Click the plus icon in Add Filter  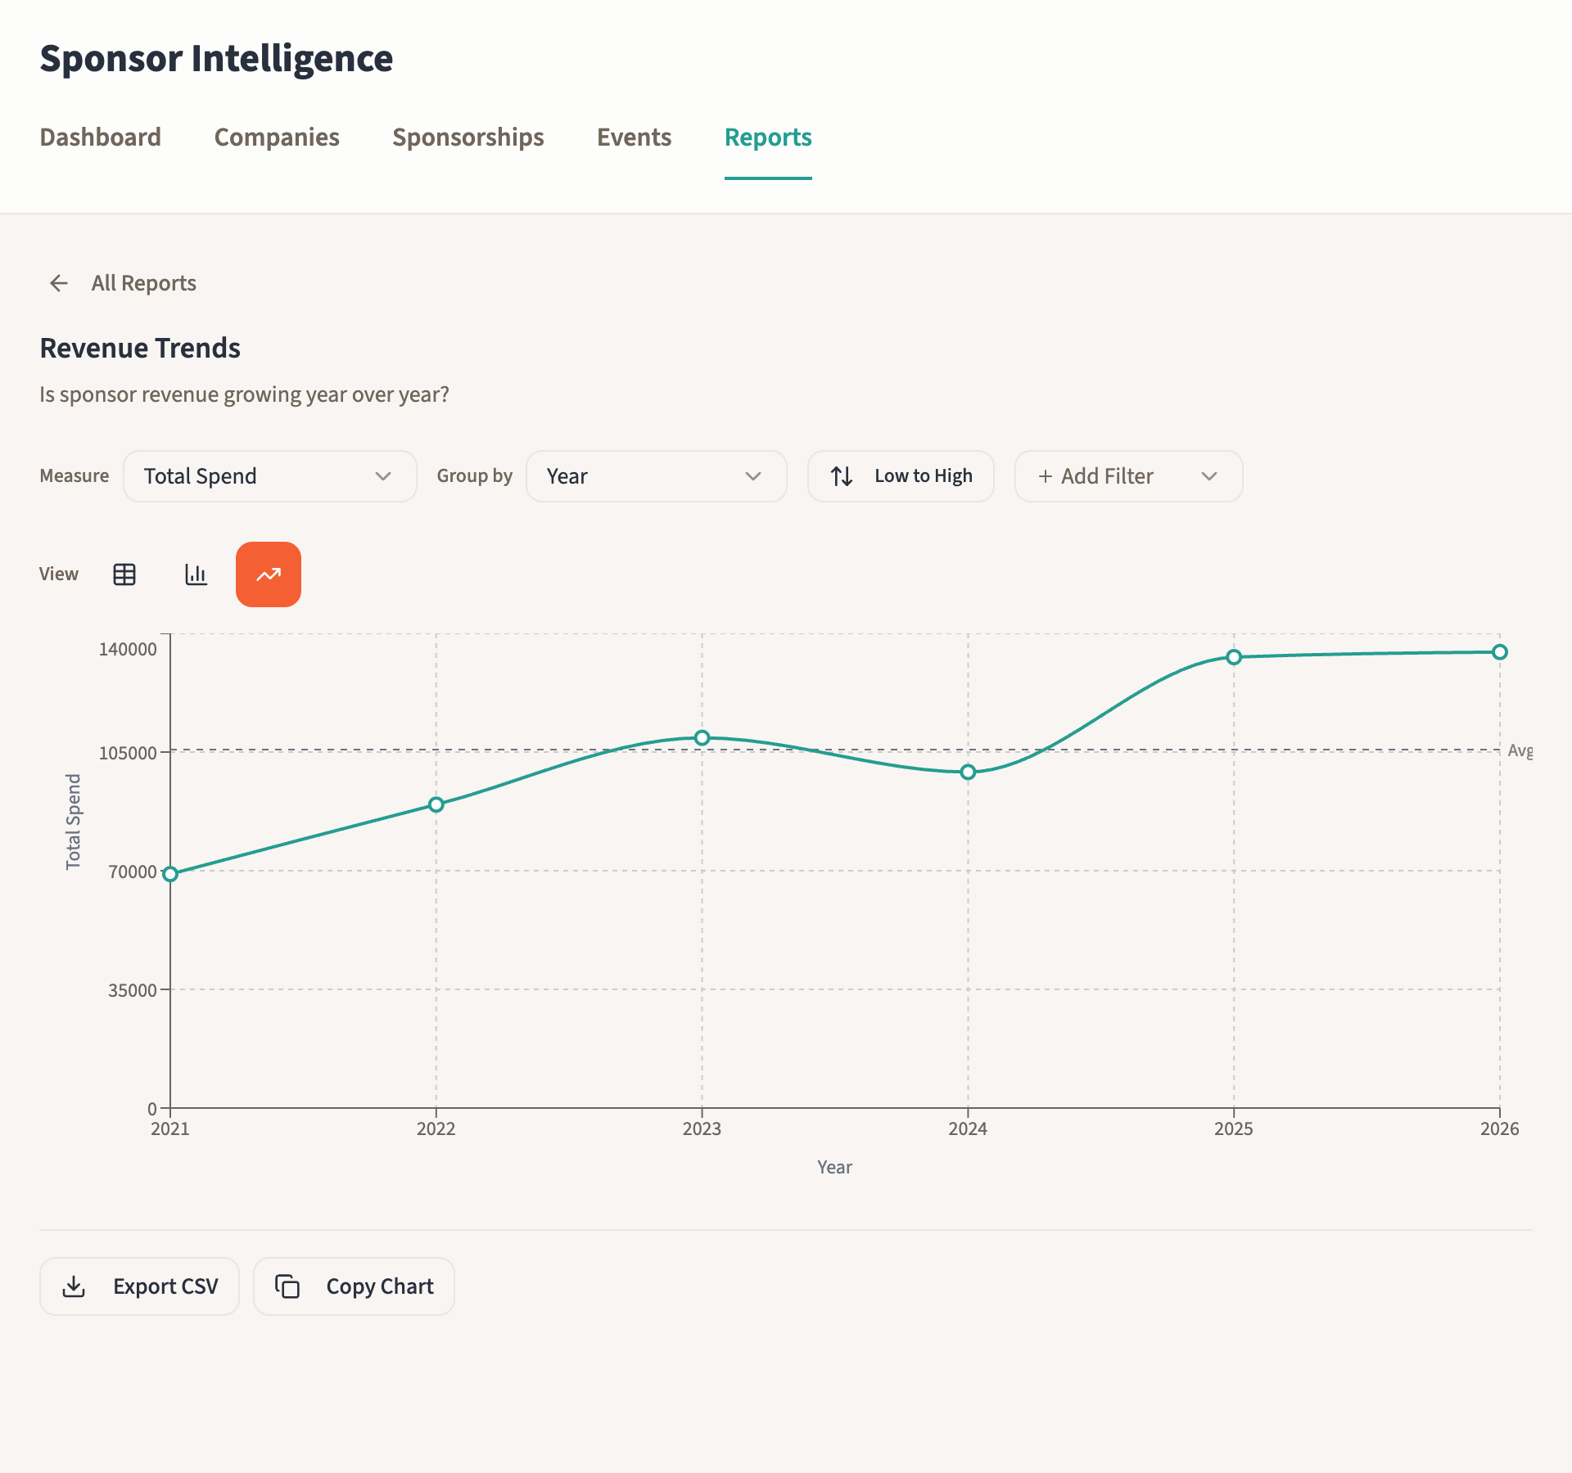1045,476
